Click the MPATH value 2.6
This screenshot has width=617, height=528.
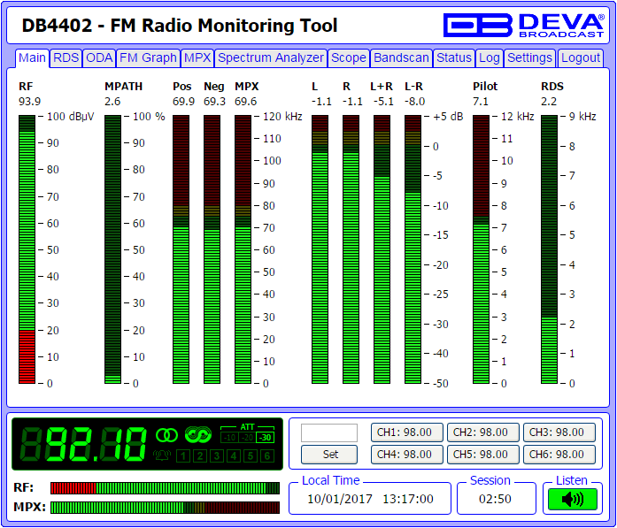(112, 102)
